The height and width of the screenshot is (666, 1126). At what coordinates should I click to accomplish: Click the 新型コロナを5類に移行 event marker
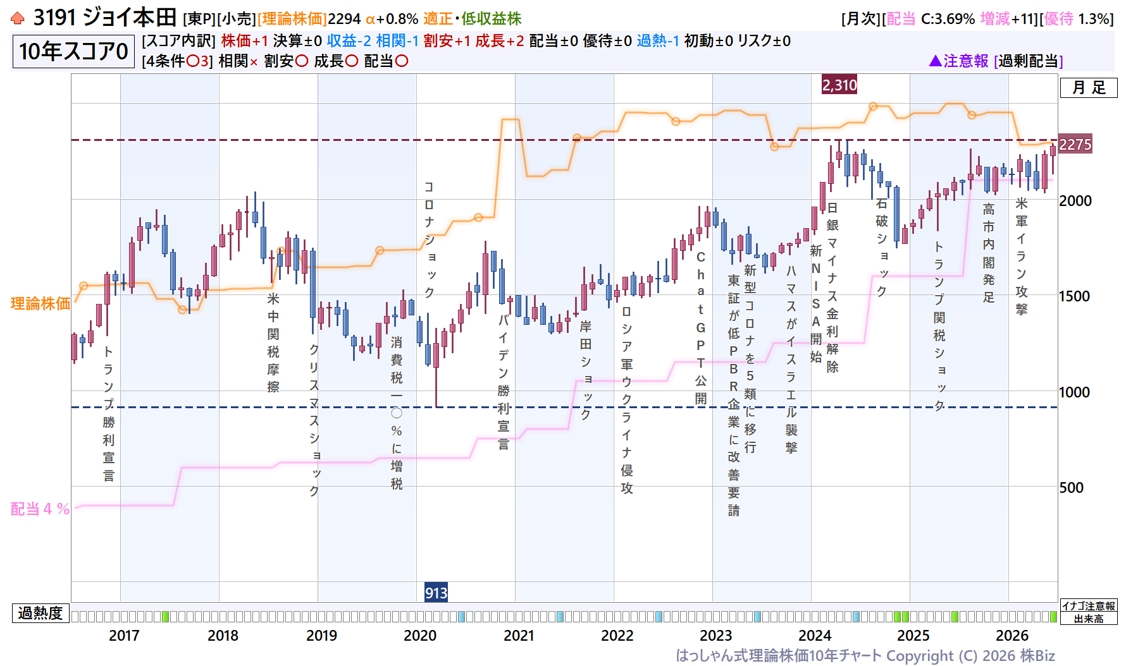750,359
